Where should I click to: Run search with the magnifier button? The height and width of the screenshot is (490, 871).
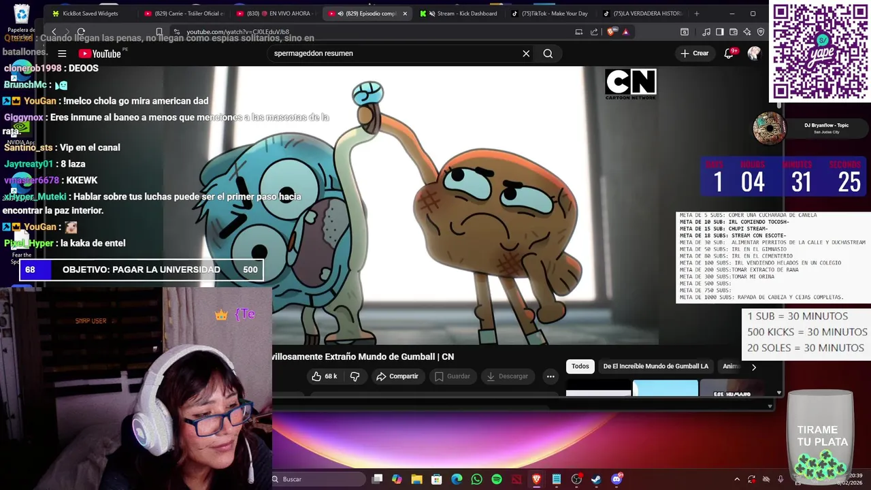tap(548, 53)
